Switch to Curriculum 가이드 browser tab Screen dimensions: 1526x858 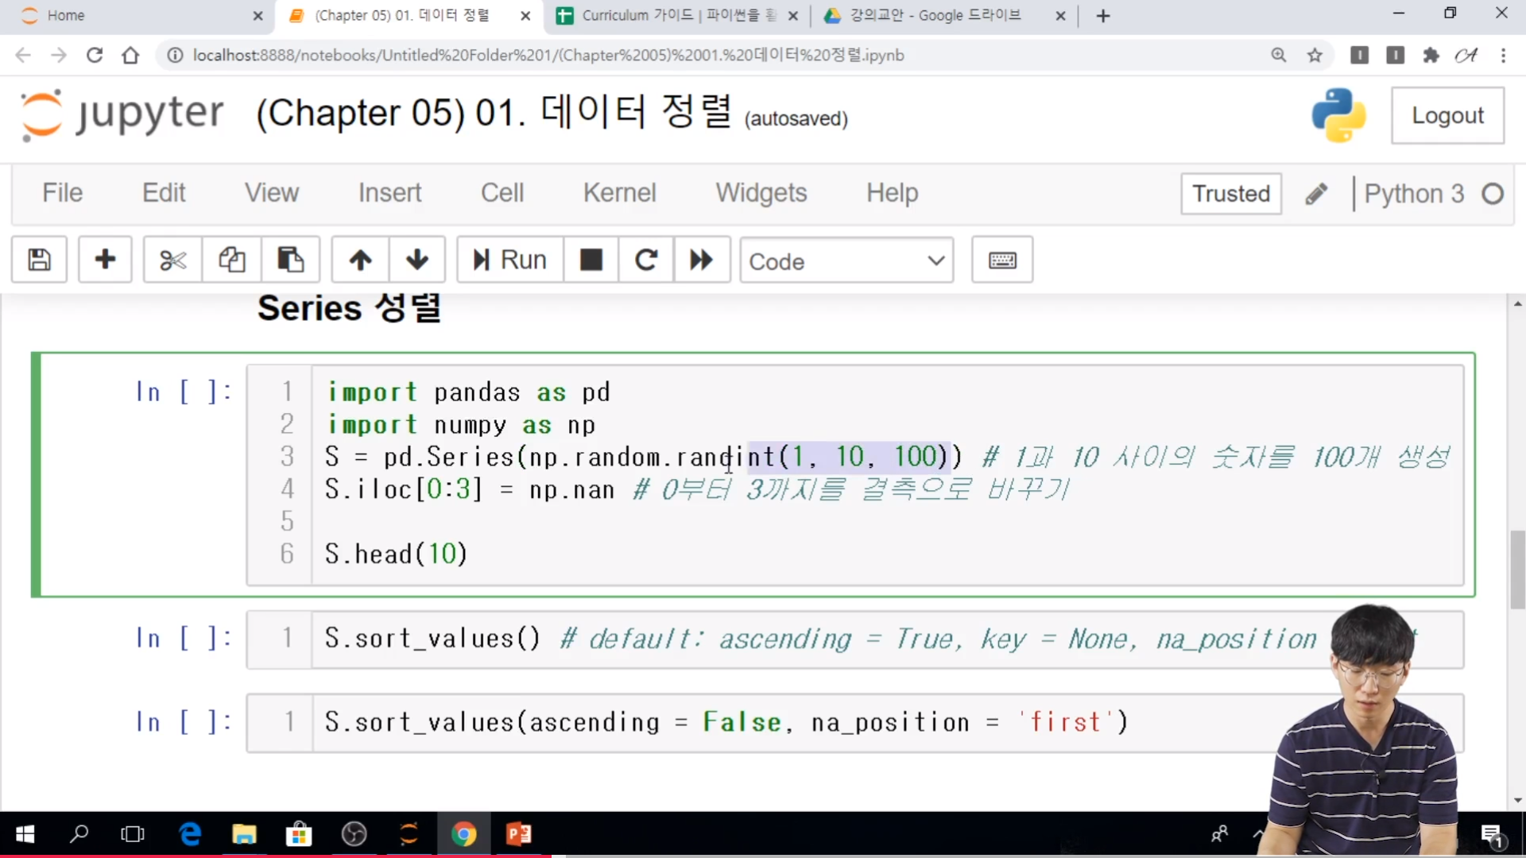coord(676,16)
